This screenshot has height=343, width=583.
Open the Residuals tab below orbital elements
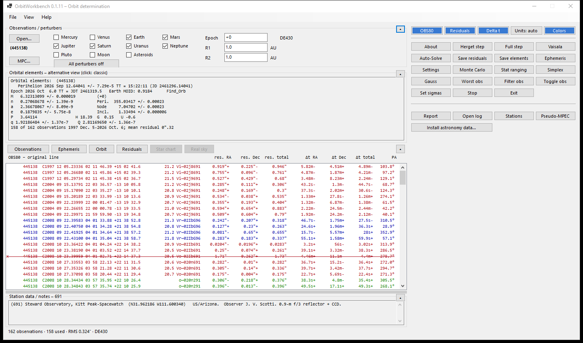(132, 149)
